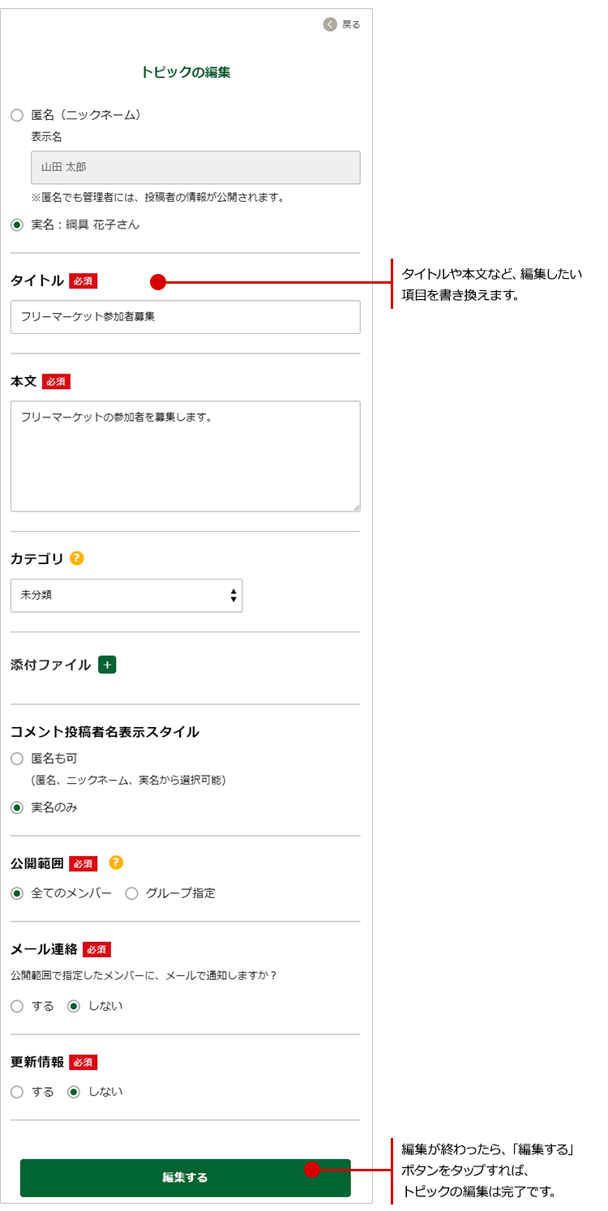The height and width of the screenshot is (1211, 608).
Task: Select the 匿名（ニックネーム） radio button
Action: [17, 115]
